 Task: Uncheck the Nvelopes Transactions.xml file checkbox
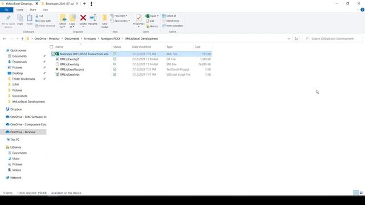[x=53, y=54]
